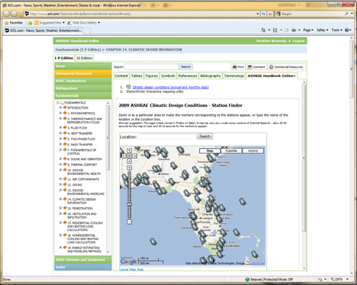Click the search magnifier in Google box
This screenshot has width=357, height=285.
click(346, 14)
